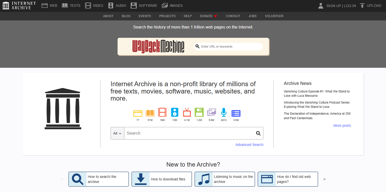Open the Images section in top navigation

point(172,6)
